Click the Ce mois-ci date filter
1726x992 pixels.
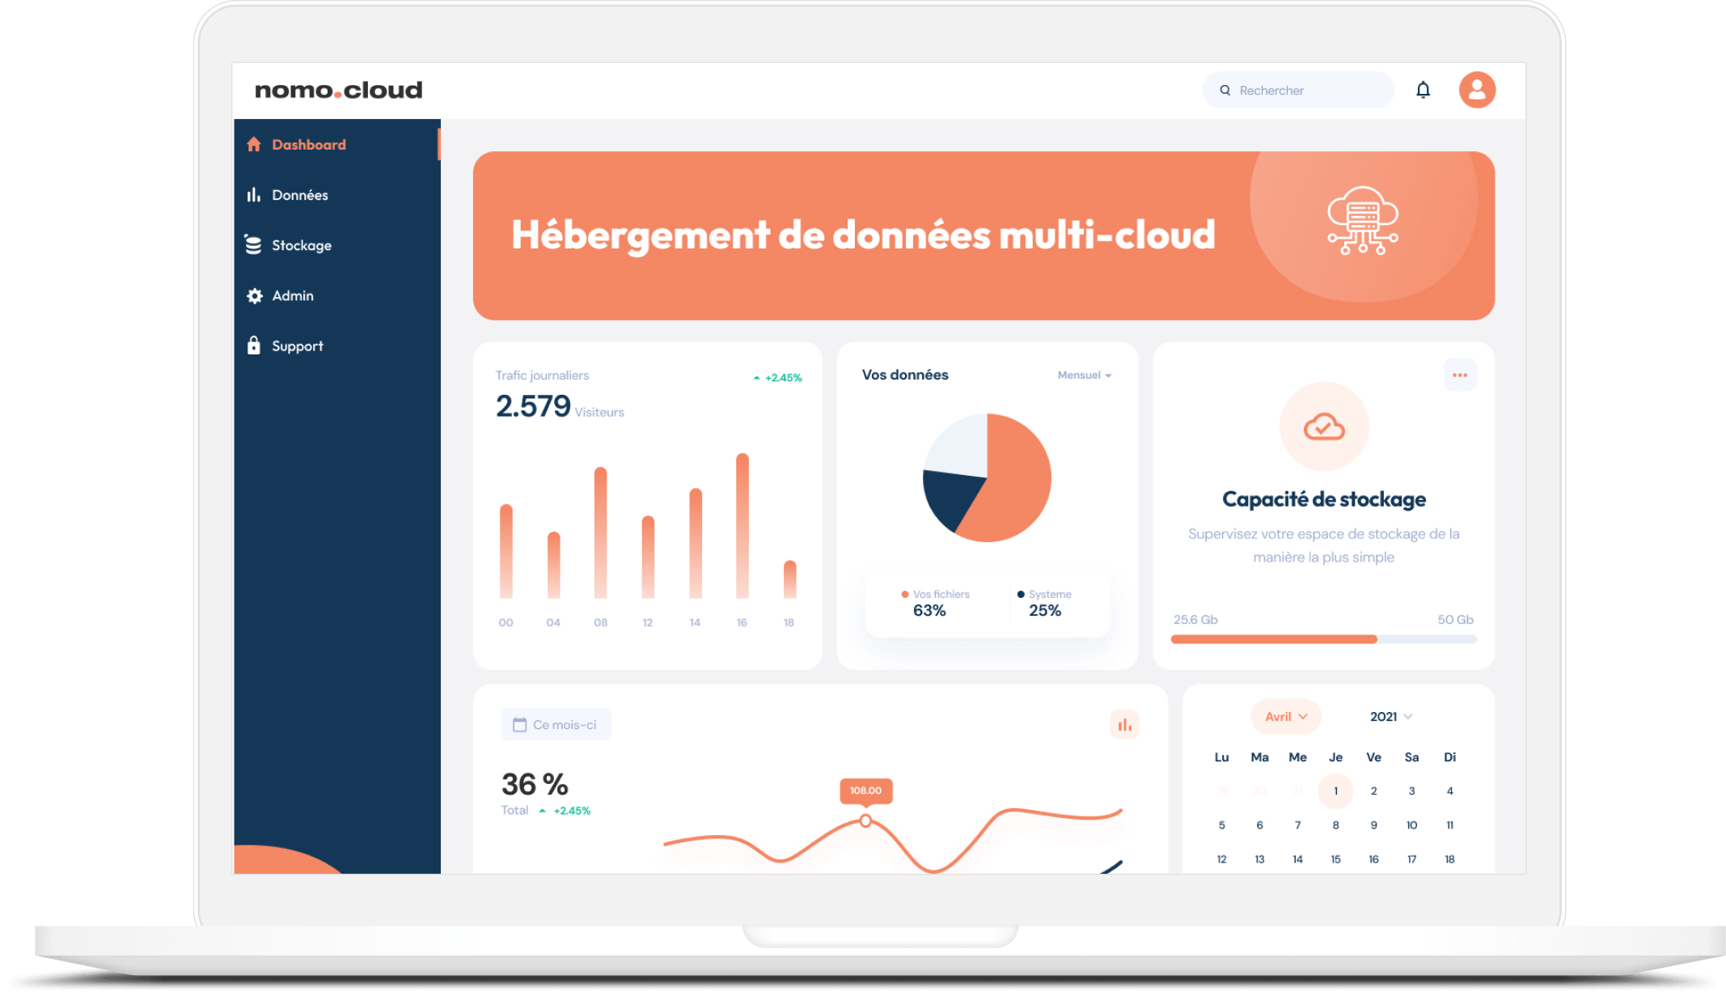point(556,725)
